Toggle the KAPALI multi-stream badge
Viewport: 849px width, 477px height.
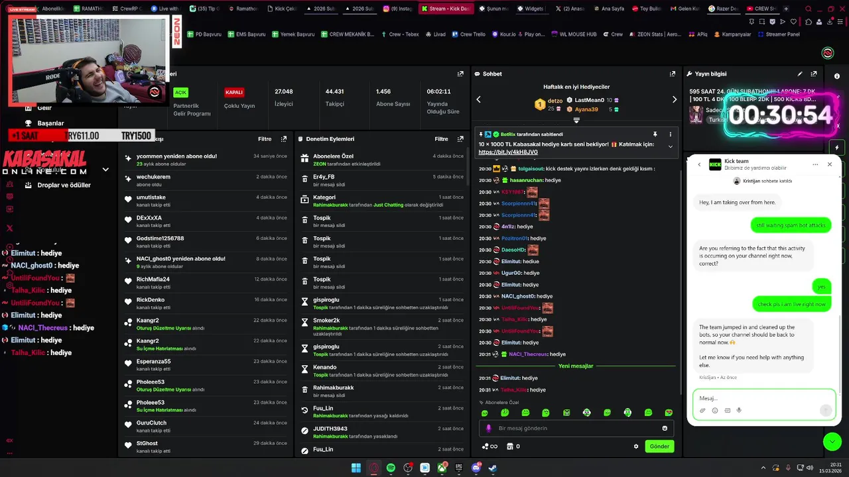click(x=234, y=93)
